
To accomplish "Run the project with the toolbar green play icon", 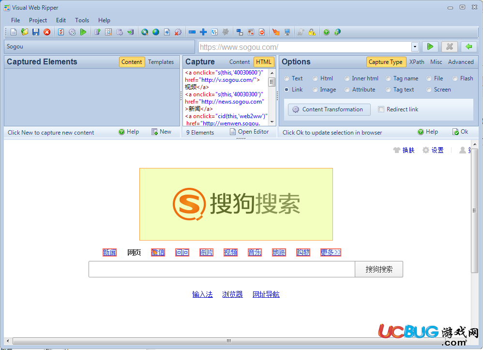I will [83, 32].
